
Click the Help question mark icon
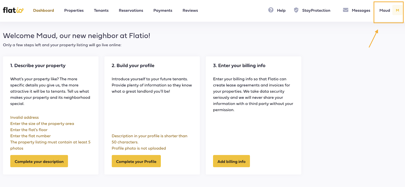(x=271, y=10)
